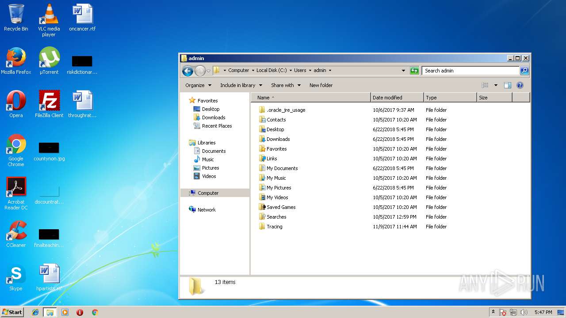Image resolution: width=566 pixels, height=318 pixels.
Task: Click Users in address breadcrumb
Action: click(300, 71)
